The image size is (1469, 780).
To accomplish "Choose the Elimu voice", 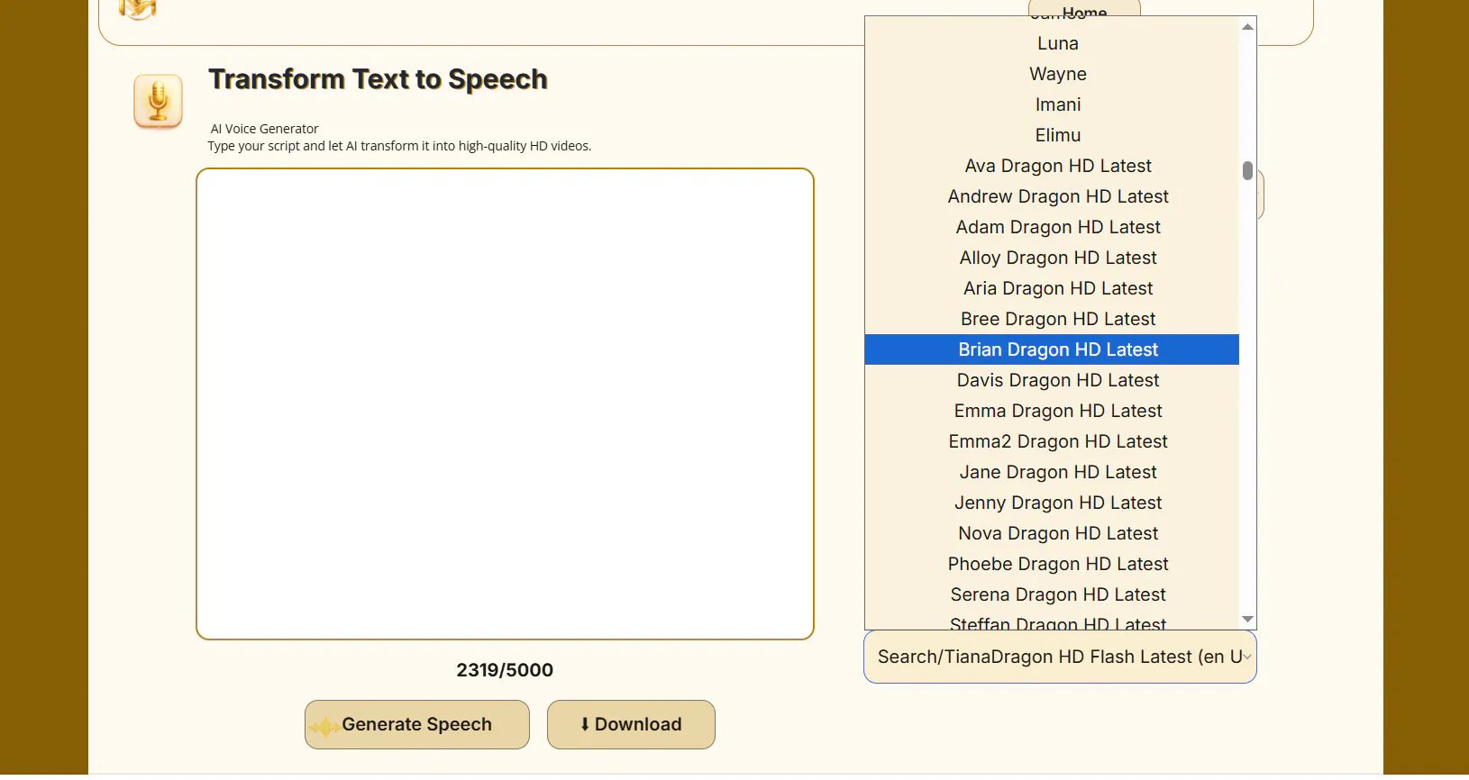I will (1052, 135).
